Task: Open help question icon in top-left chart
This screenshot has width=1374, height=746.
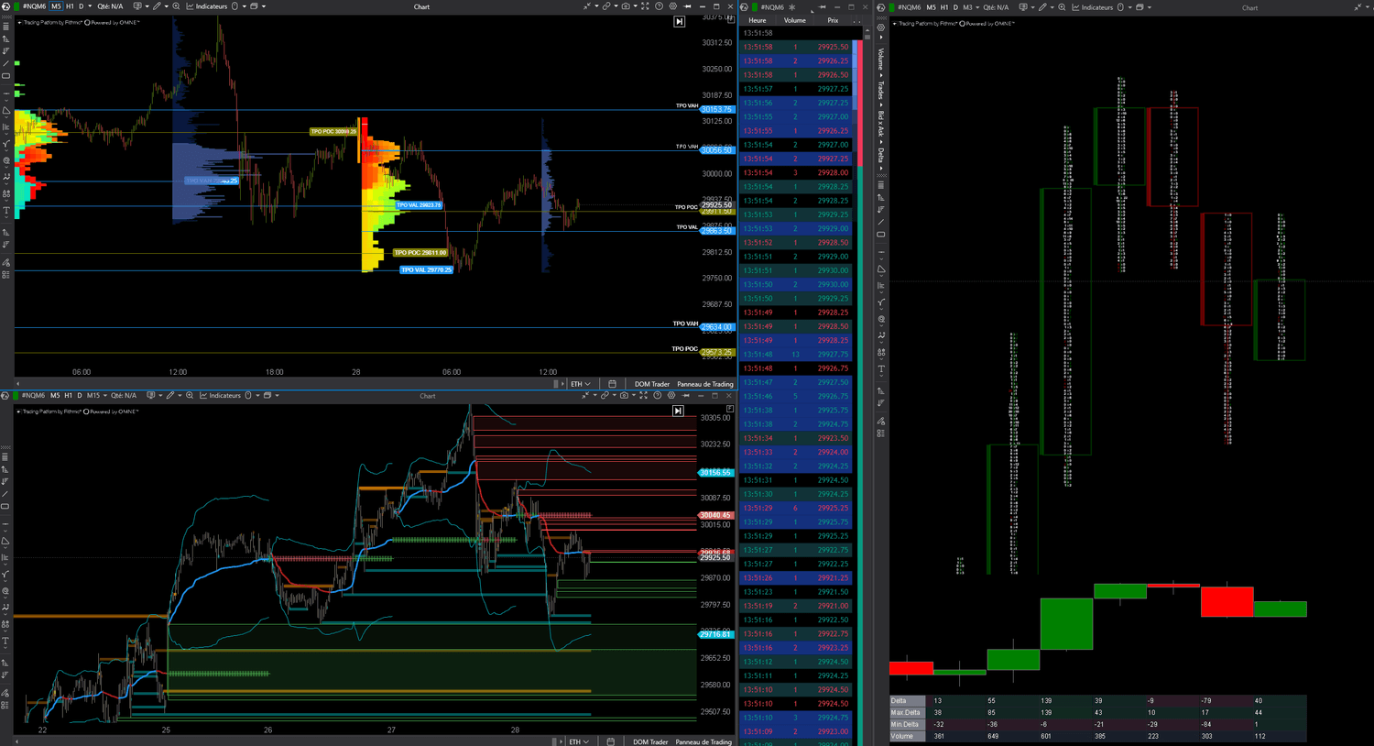Action: click(x=659, y=6)
